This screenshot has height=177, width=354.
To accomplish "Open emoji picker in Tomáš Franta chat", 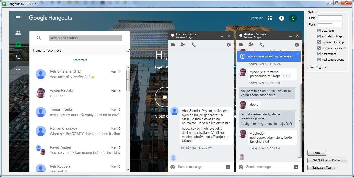I will (x=173, y=167).
